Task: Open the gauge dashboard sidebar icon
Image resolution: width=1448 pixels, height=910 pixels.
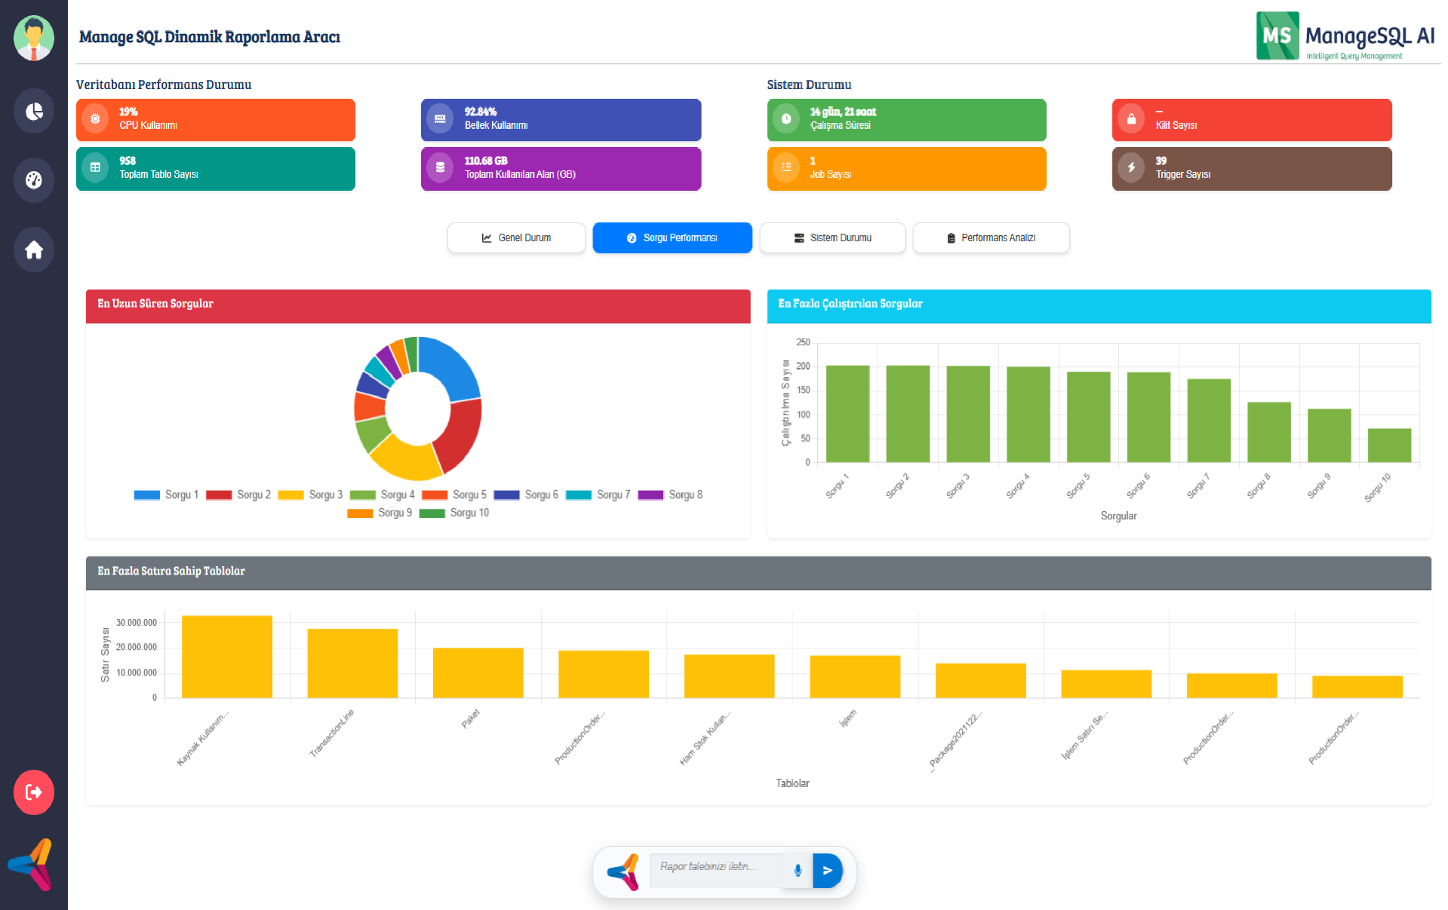Action: click(x=34, y=180)
